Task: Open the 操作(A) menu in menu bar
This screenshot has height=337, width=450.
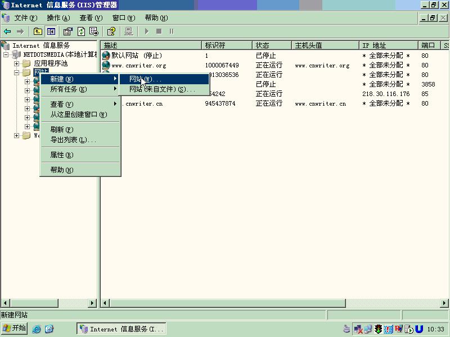Action: pos(58,18)
